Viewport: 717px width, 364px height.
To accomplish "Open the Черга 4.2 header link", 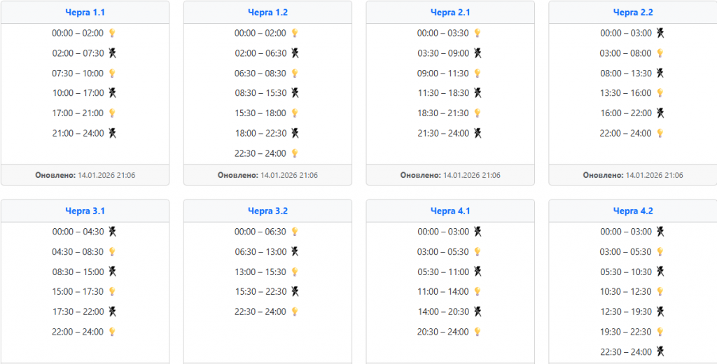I will pos(633,211).
